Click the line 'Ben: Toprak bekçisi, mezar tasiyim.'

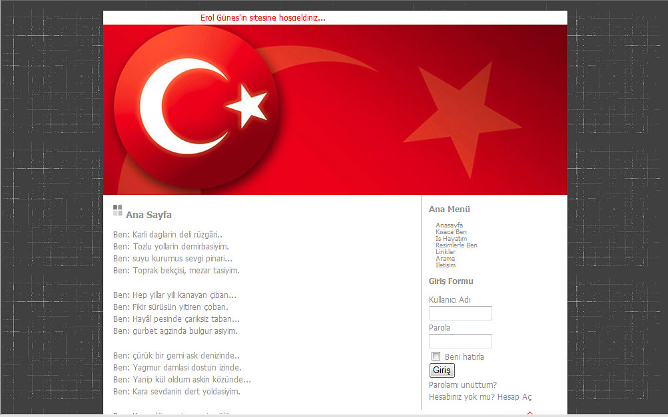(176, 271)
